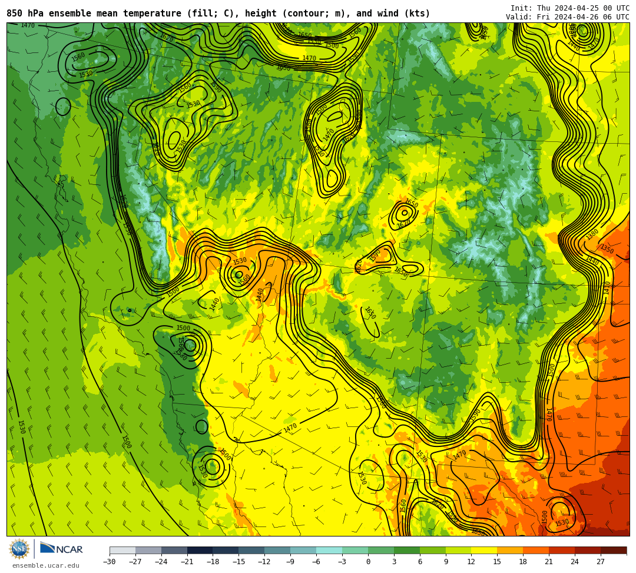Click the '24' colorbar label
The width and height of the screenshot is (636, 573).
(x=575, y=562)
